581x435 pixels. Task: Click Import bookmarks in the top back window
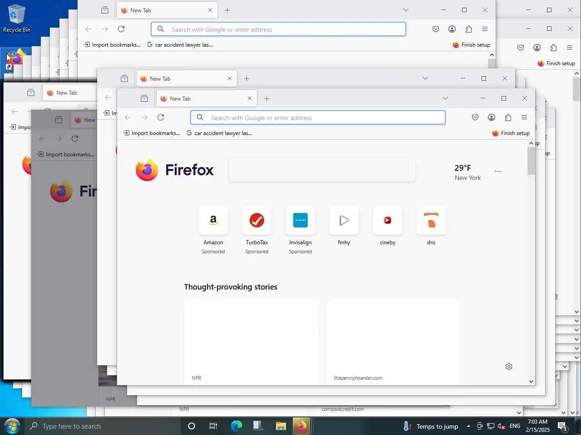(x=112, y=45)
